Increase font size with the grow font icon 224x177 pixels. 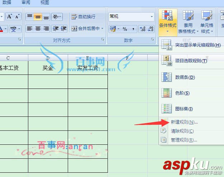tap(10, 16)
